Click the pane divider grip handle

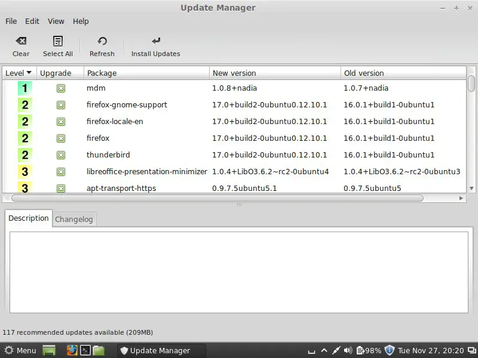240,205
